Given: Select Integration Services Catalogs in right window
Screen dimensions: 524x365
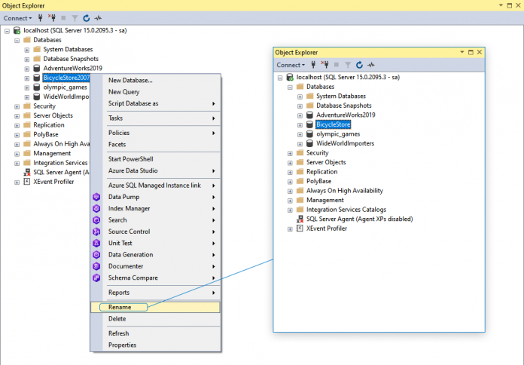Looking at the screenshot, I should pos(346,210).
